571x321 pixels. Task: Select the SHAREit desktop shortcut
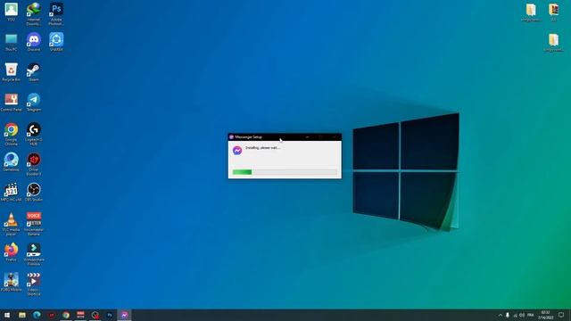(56, 42)
